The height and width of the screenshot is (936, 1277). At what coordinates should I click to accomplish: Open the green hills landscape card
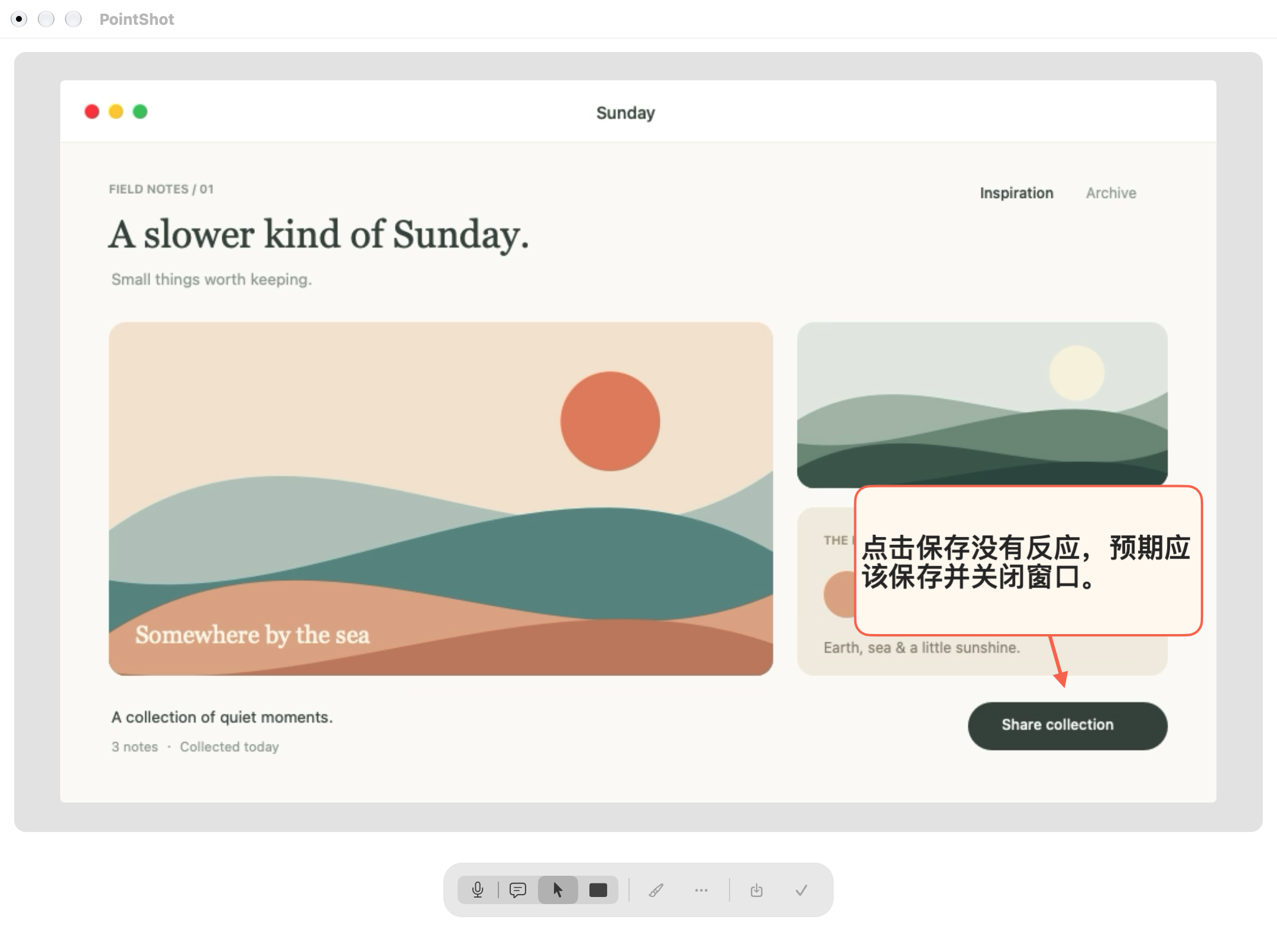982,404
